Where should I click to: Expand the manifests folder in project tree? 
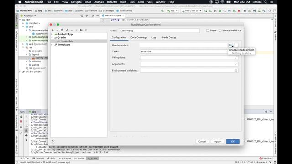pyautogui.click(x=23, y=23)
